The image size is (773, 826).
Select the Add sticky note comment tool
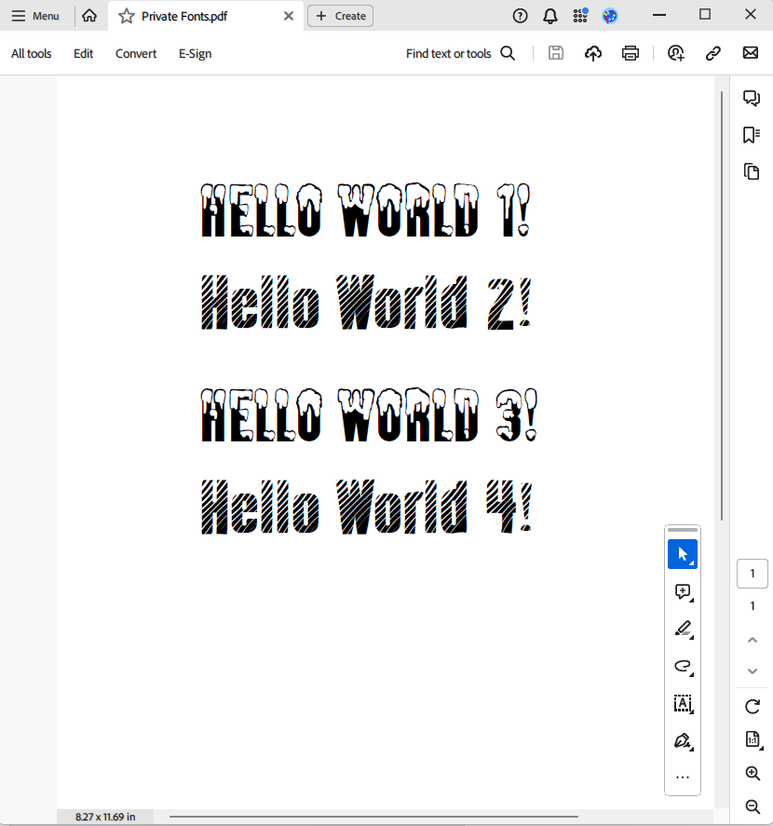pyautogui.click(x=683, y=591)
